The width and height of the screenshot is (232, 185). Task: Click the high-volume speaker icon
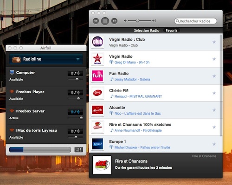point(154,21)
